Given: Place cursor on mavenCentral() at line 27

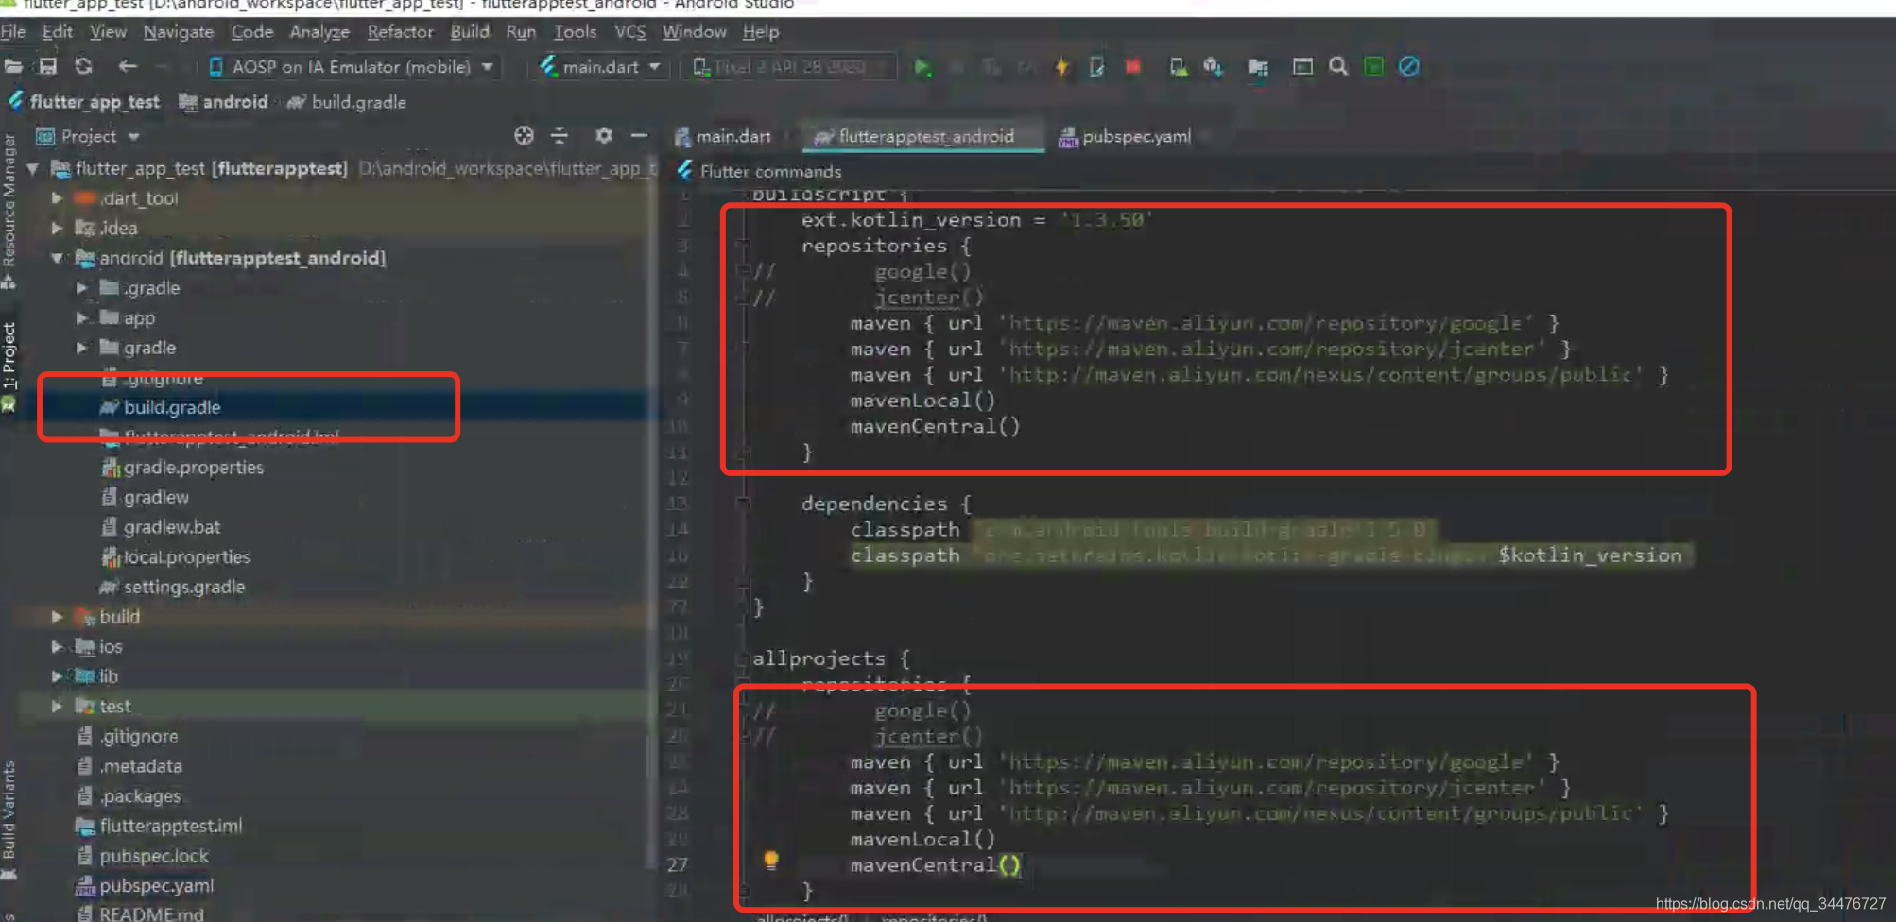Looking at the screenshot, I should point(935,864).
